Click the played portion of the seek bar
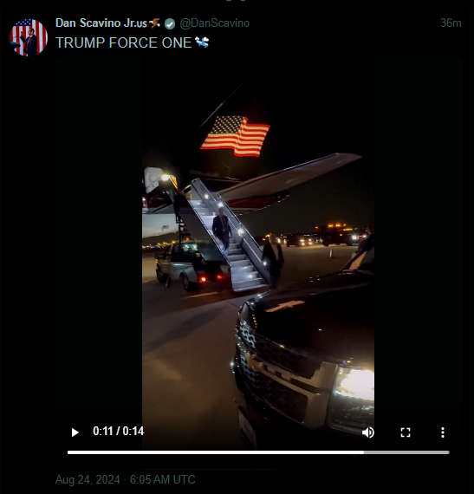This screenshot has width=474, height=494. (216, 452)
